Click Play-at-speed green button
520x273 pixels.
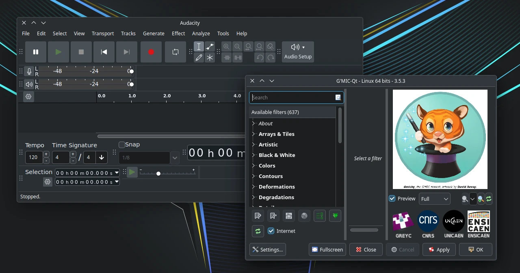tap(132, 172)
